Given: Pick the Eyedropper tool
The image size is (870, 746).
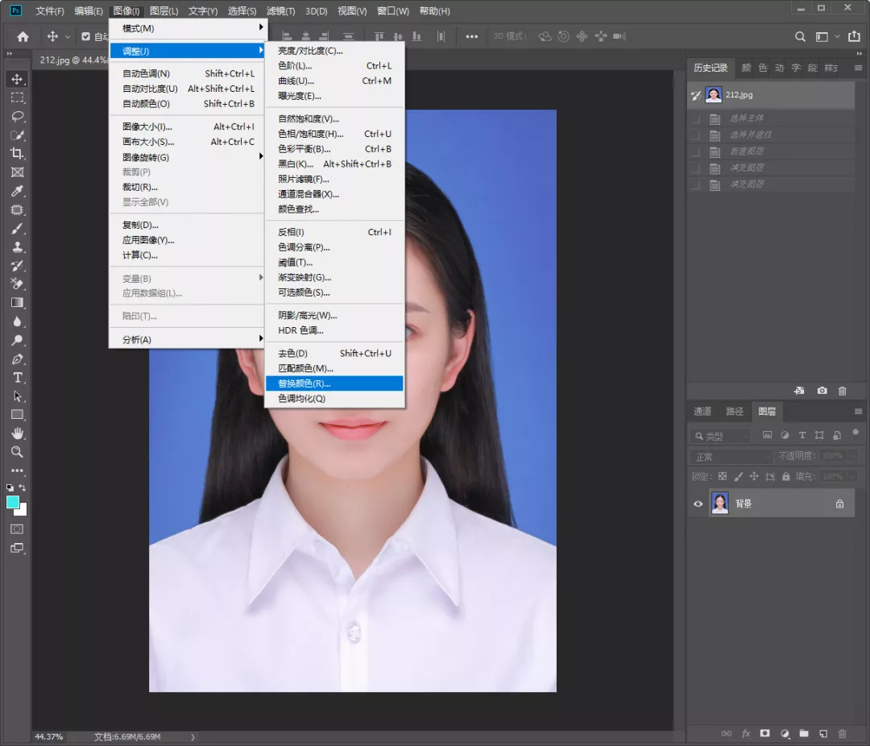Looking at the screenshot, I should [x=17, y=191].
